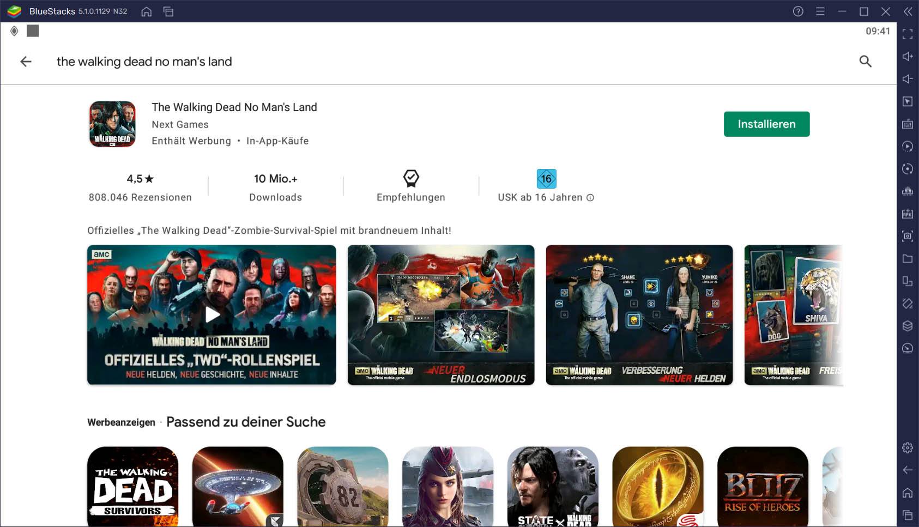Click the memory trim sidebar icon

point(908,191)
